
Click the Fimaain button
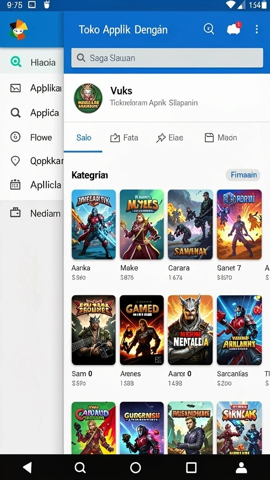[x=243, y=175]
